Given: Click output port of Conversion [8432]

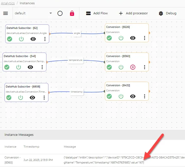Looking at the screenshot, I should click(149, 91).
